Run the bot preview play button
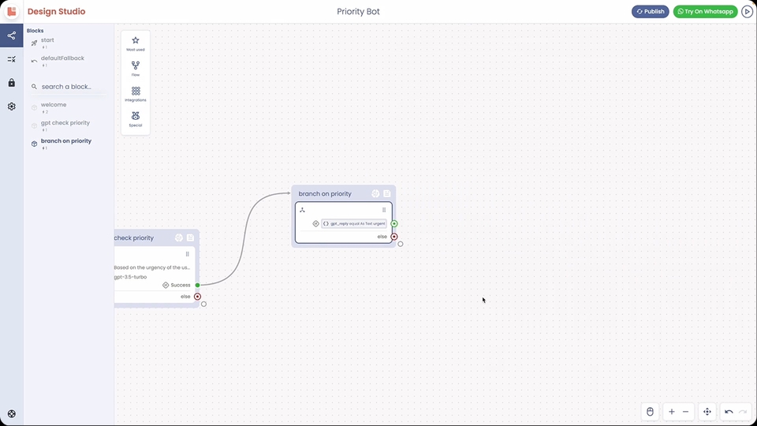This screenshot has height=426, width=757. [x=747, y=12]
